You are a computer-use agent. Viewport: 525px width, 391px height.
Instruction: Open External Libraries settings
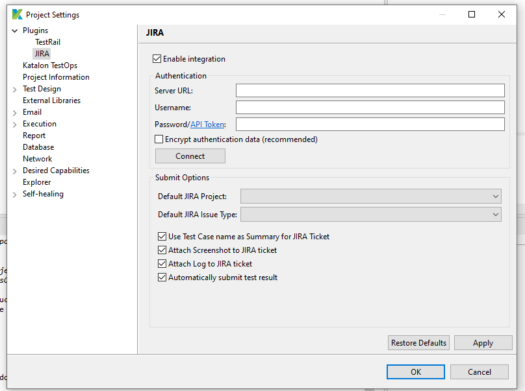coord(51,101)
